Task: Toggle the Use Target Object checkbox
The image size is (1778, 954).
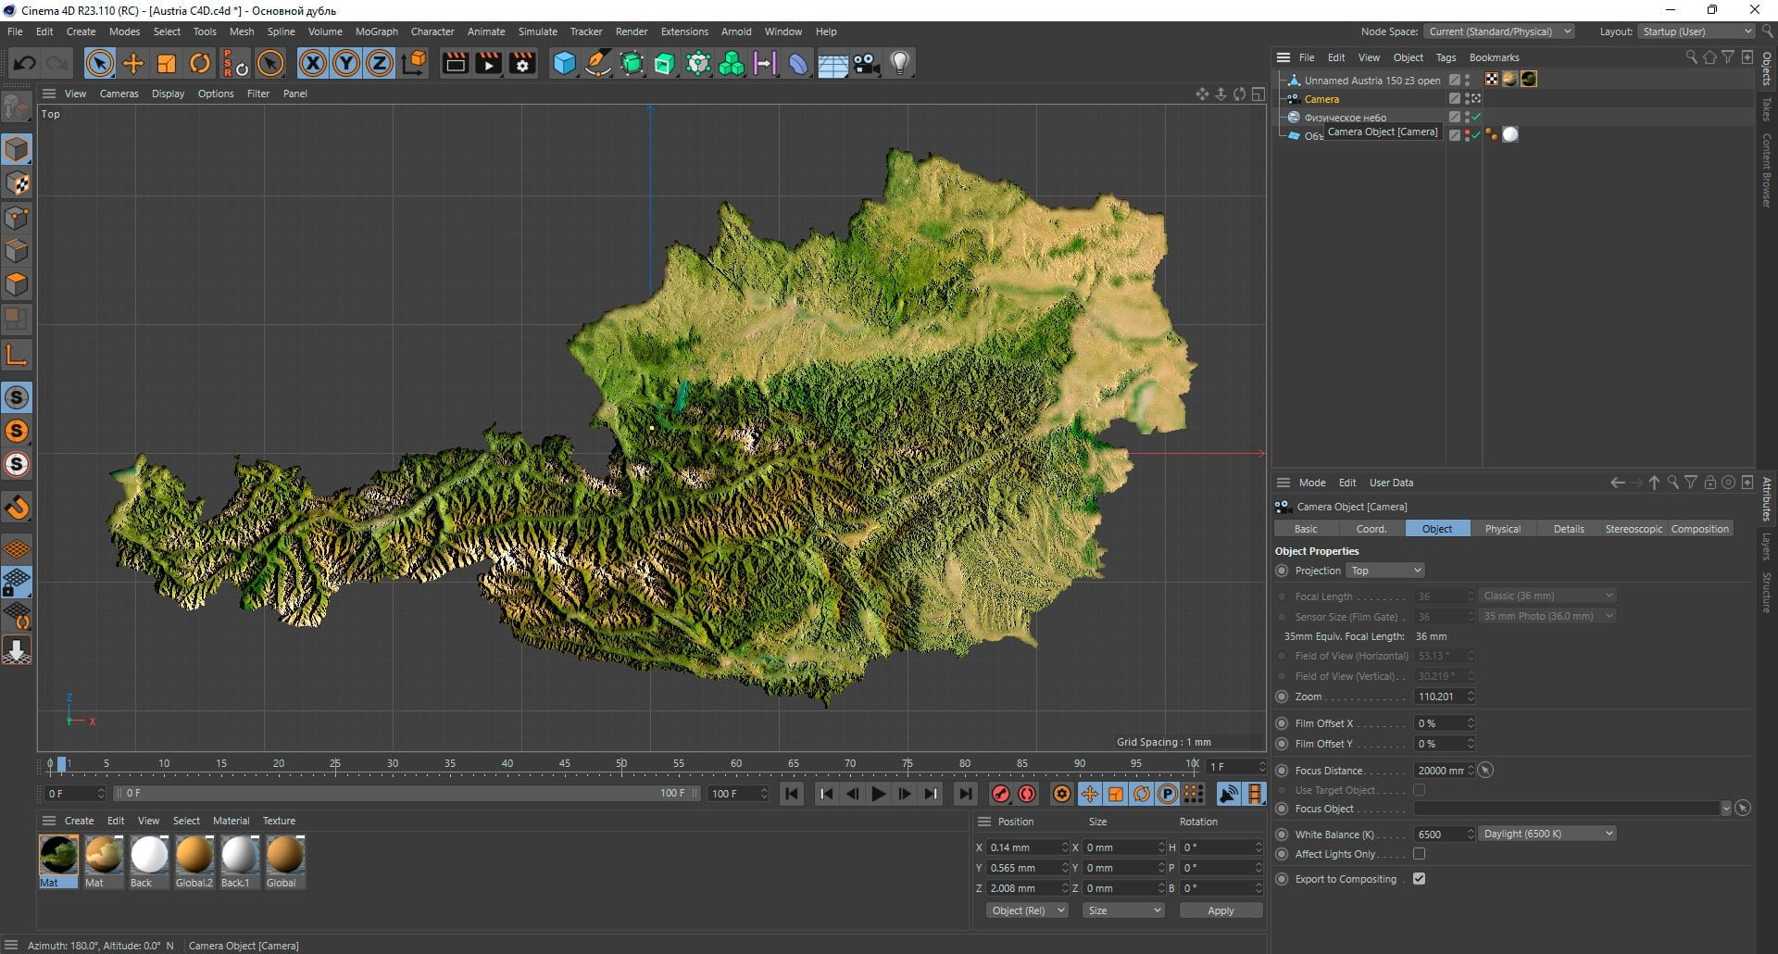Action: click(1419, 790)
